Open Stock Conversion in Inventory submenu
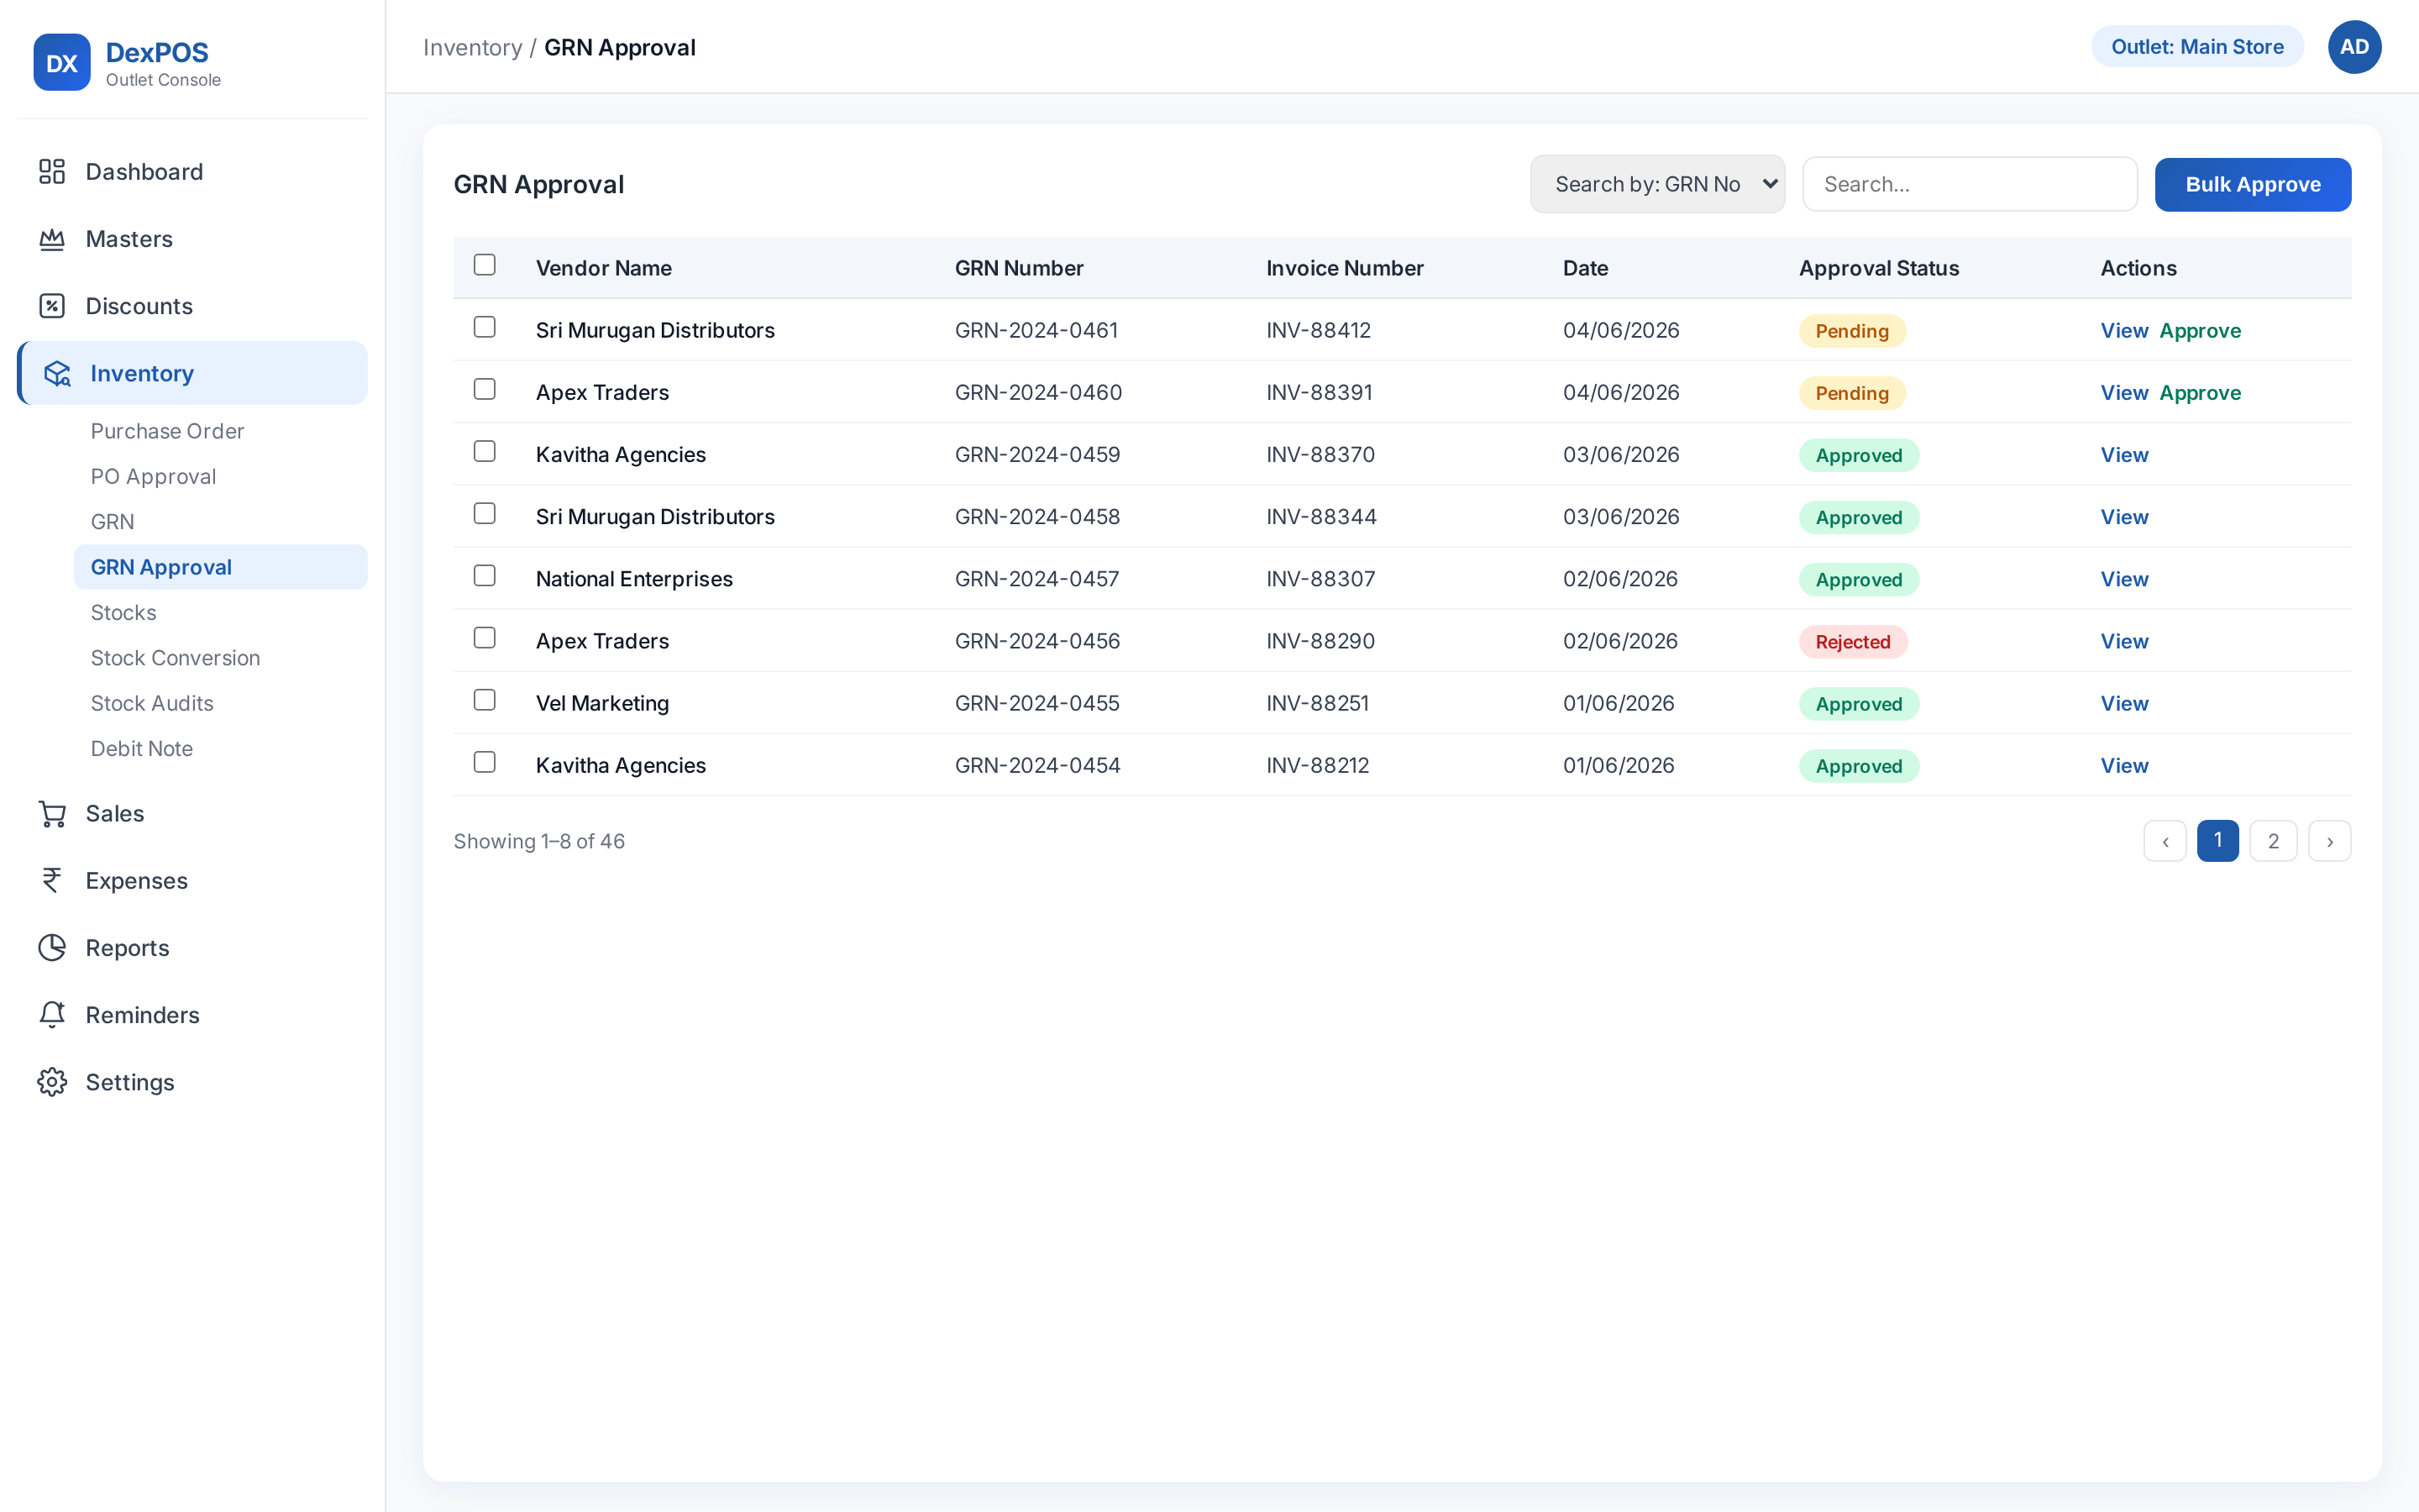The image size is (2419, 1512). (x=175, y=658)
